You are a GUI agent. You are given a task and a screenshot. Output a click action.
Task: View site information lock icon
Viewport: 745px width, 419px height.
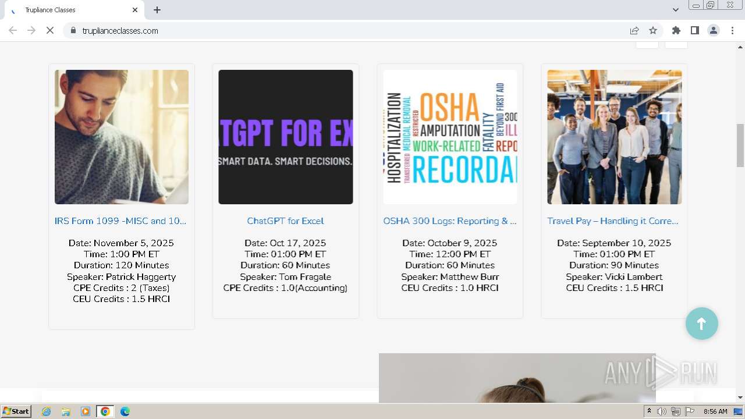[73, 30]
